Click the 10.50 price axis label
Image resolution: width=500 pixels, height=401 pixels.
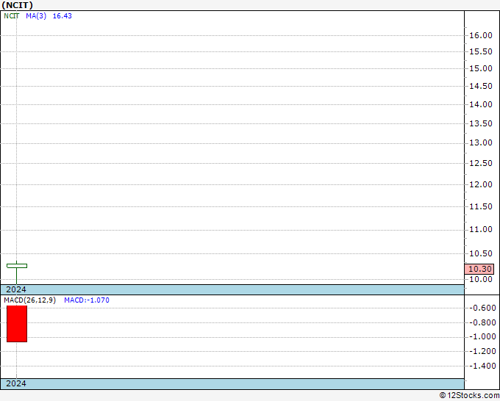(481, 253)
